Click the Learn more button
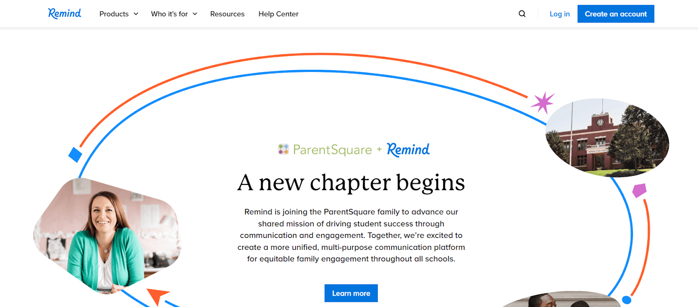The height and width of the screenshot is (307, 698). [x=351, y=293]
